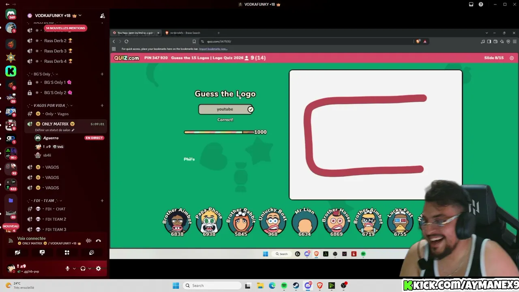The height and width of the screenshot is (292, 519).
Task: Deafen Discord headphones audio
Action: 83,268
